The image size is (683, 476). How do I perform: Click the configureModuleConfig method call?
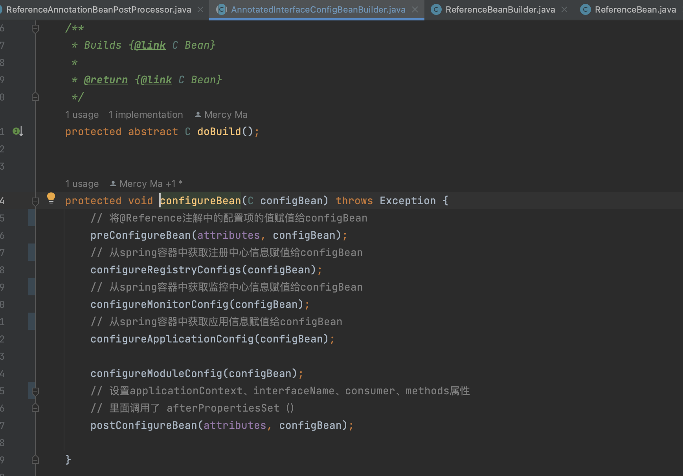[x=156, y=373]
